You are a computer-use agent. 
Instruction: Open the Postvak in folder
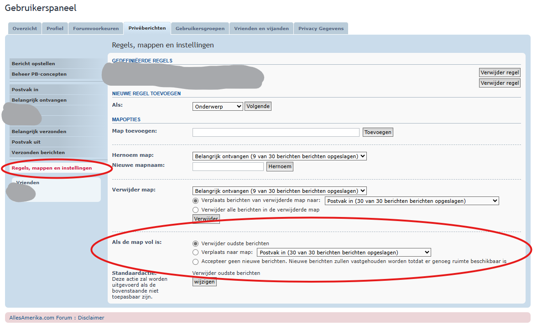[x=25, y=90]
